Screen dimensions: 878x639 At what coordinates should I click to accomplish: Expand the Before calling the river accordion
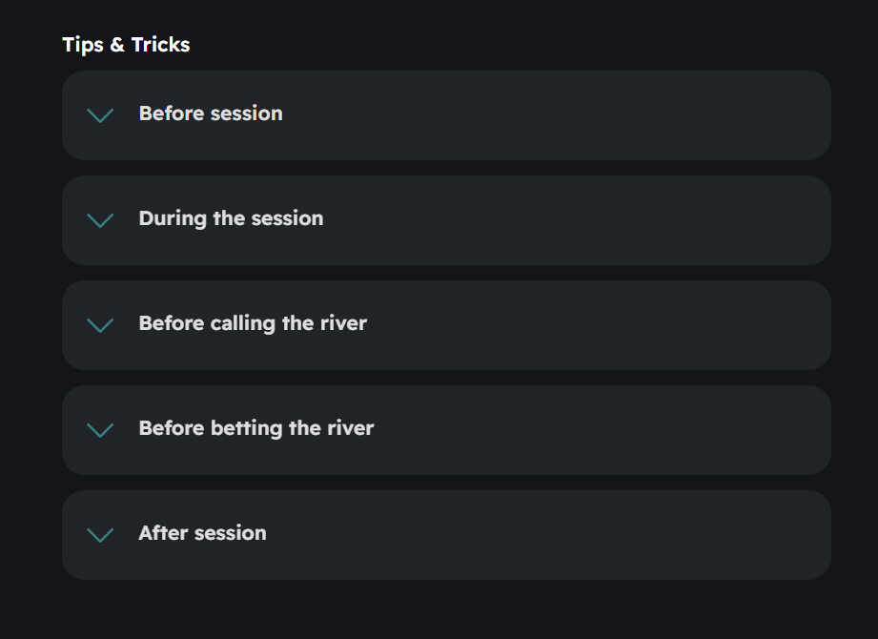446,325
